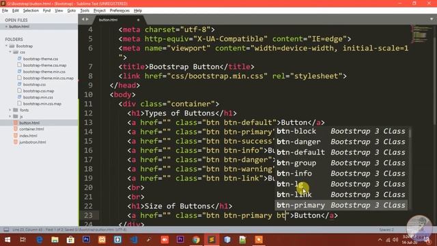
Task: Choose btn-default from the autocomplete list
Action: point(341,152)
